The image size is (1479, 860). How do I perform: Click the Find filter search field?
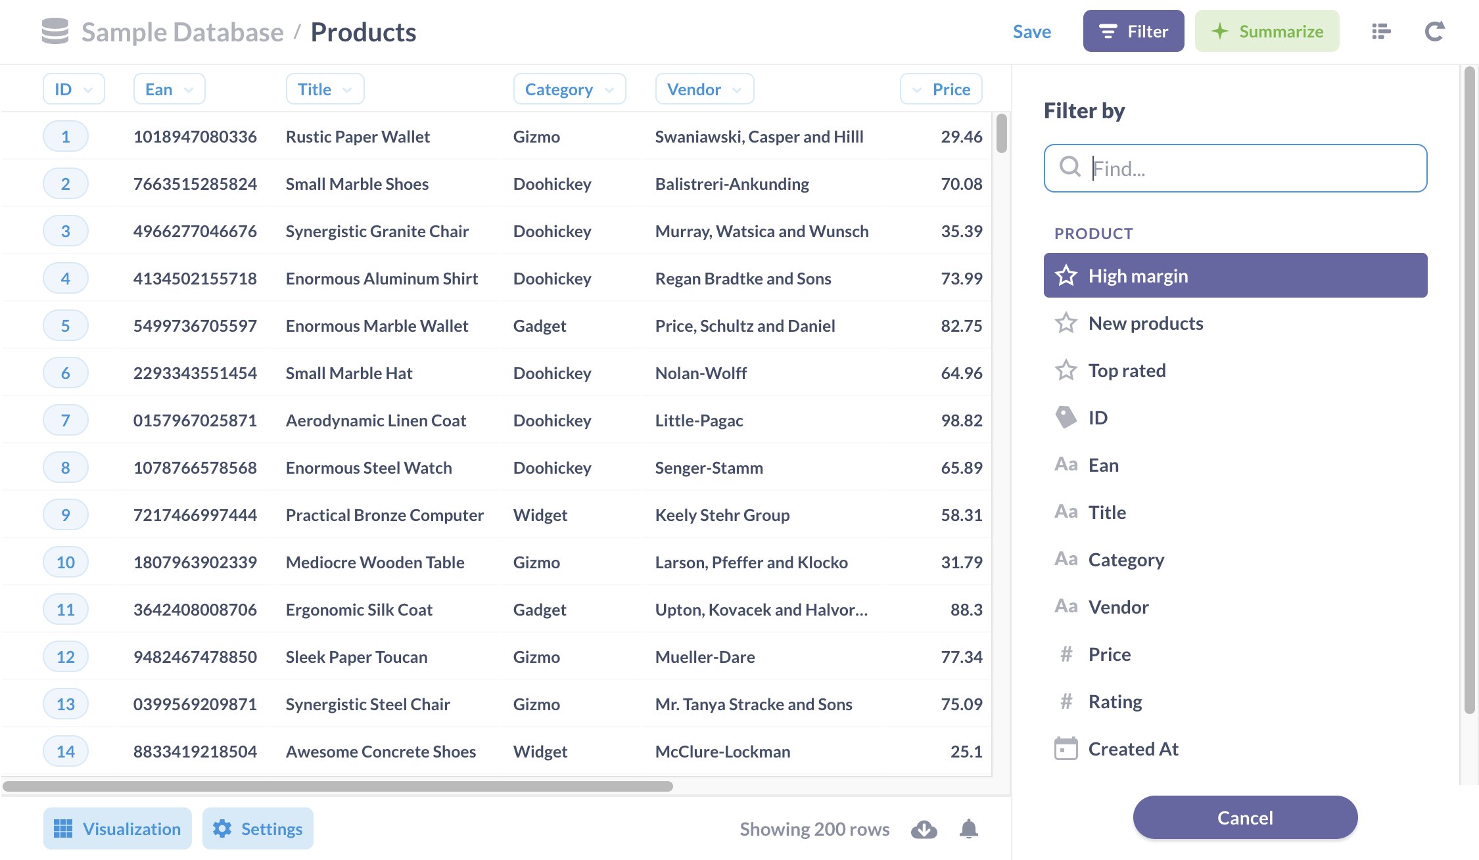pos(1235,168)
